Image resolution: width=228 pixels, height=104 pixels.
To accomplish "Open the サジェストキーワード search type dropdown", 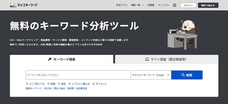I will click(151, 75).
